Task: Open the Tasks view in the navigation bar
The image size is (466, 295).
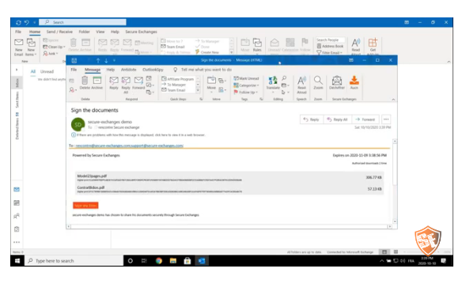Action: coord(17,229)
